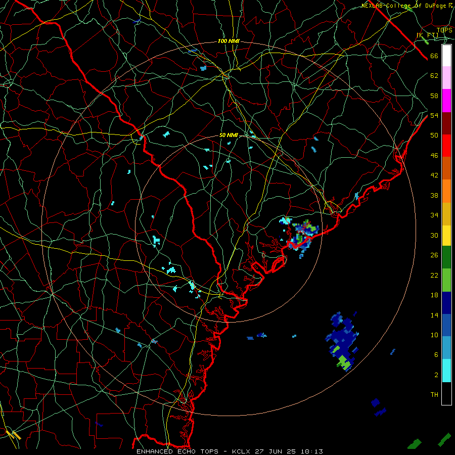Click the "22" legend value
455x455 pixels.
(x=434, y=275)
